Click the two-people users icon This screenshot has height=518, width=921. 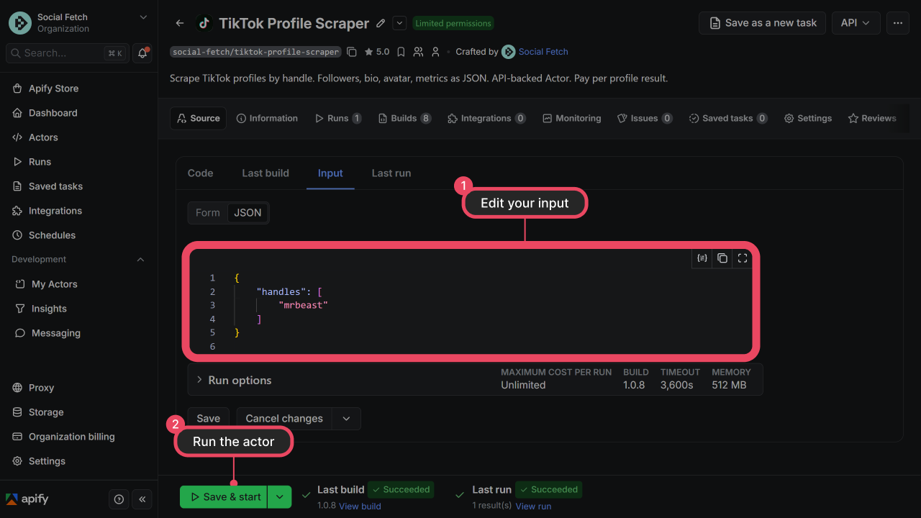pyautogui.click(x=418, y=52)
